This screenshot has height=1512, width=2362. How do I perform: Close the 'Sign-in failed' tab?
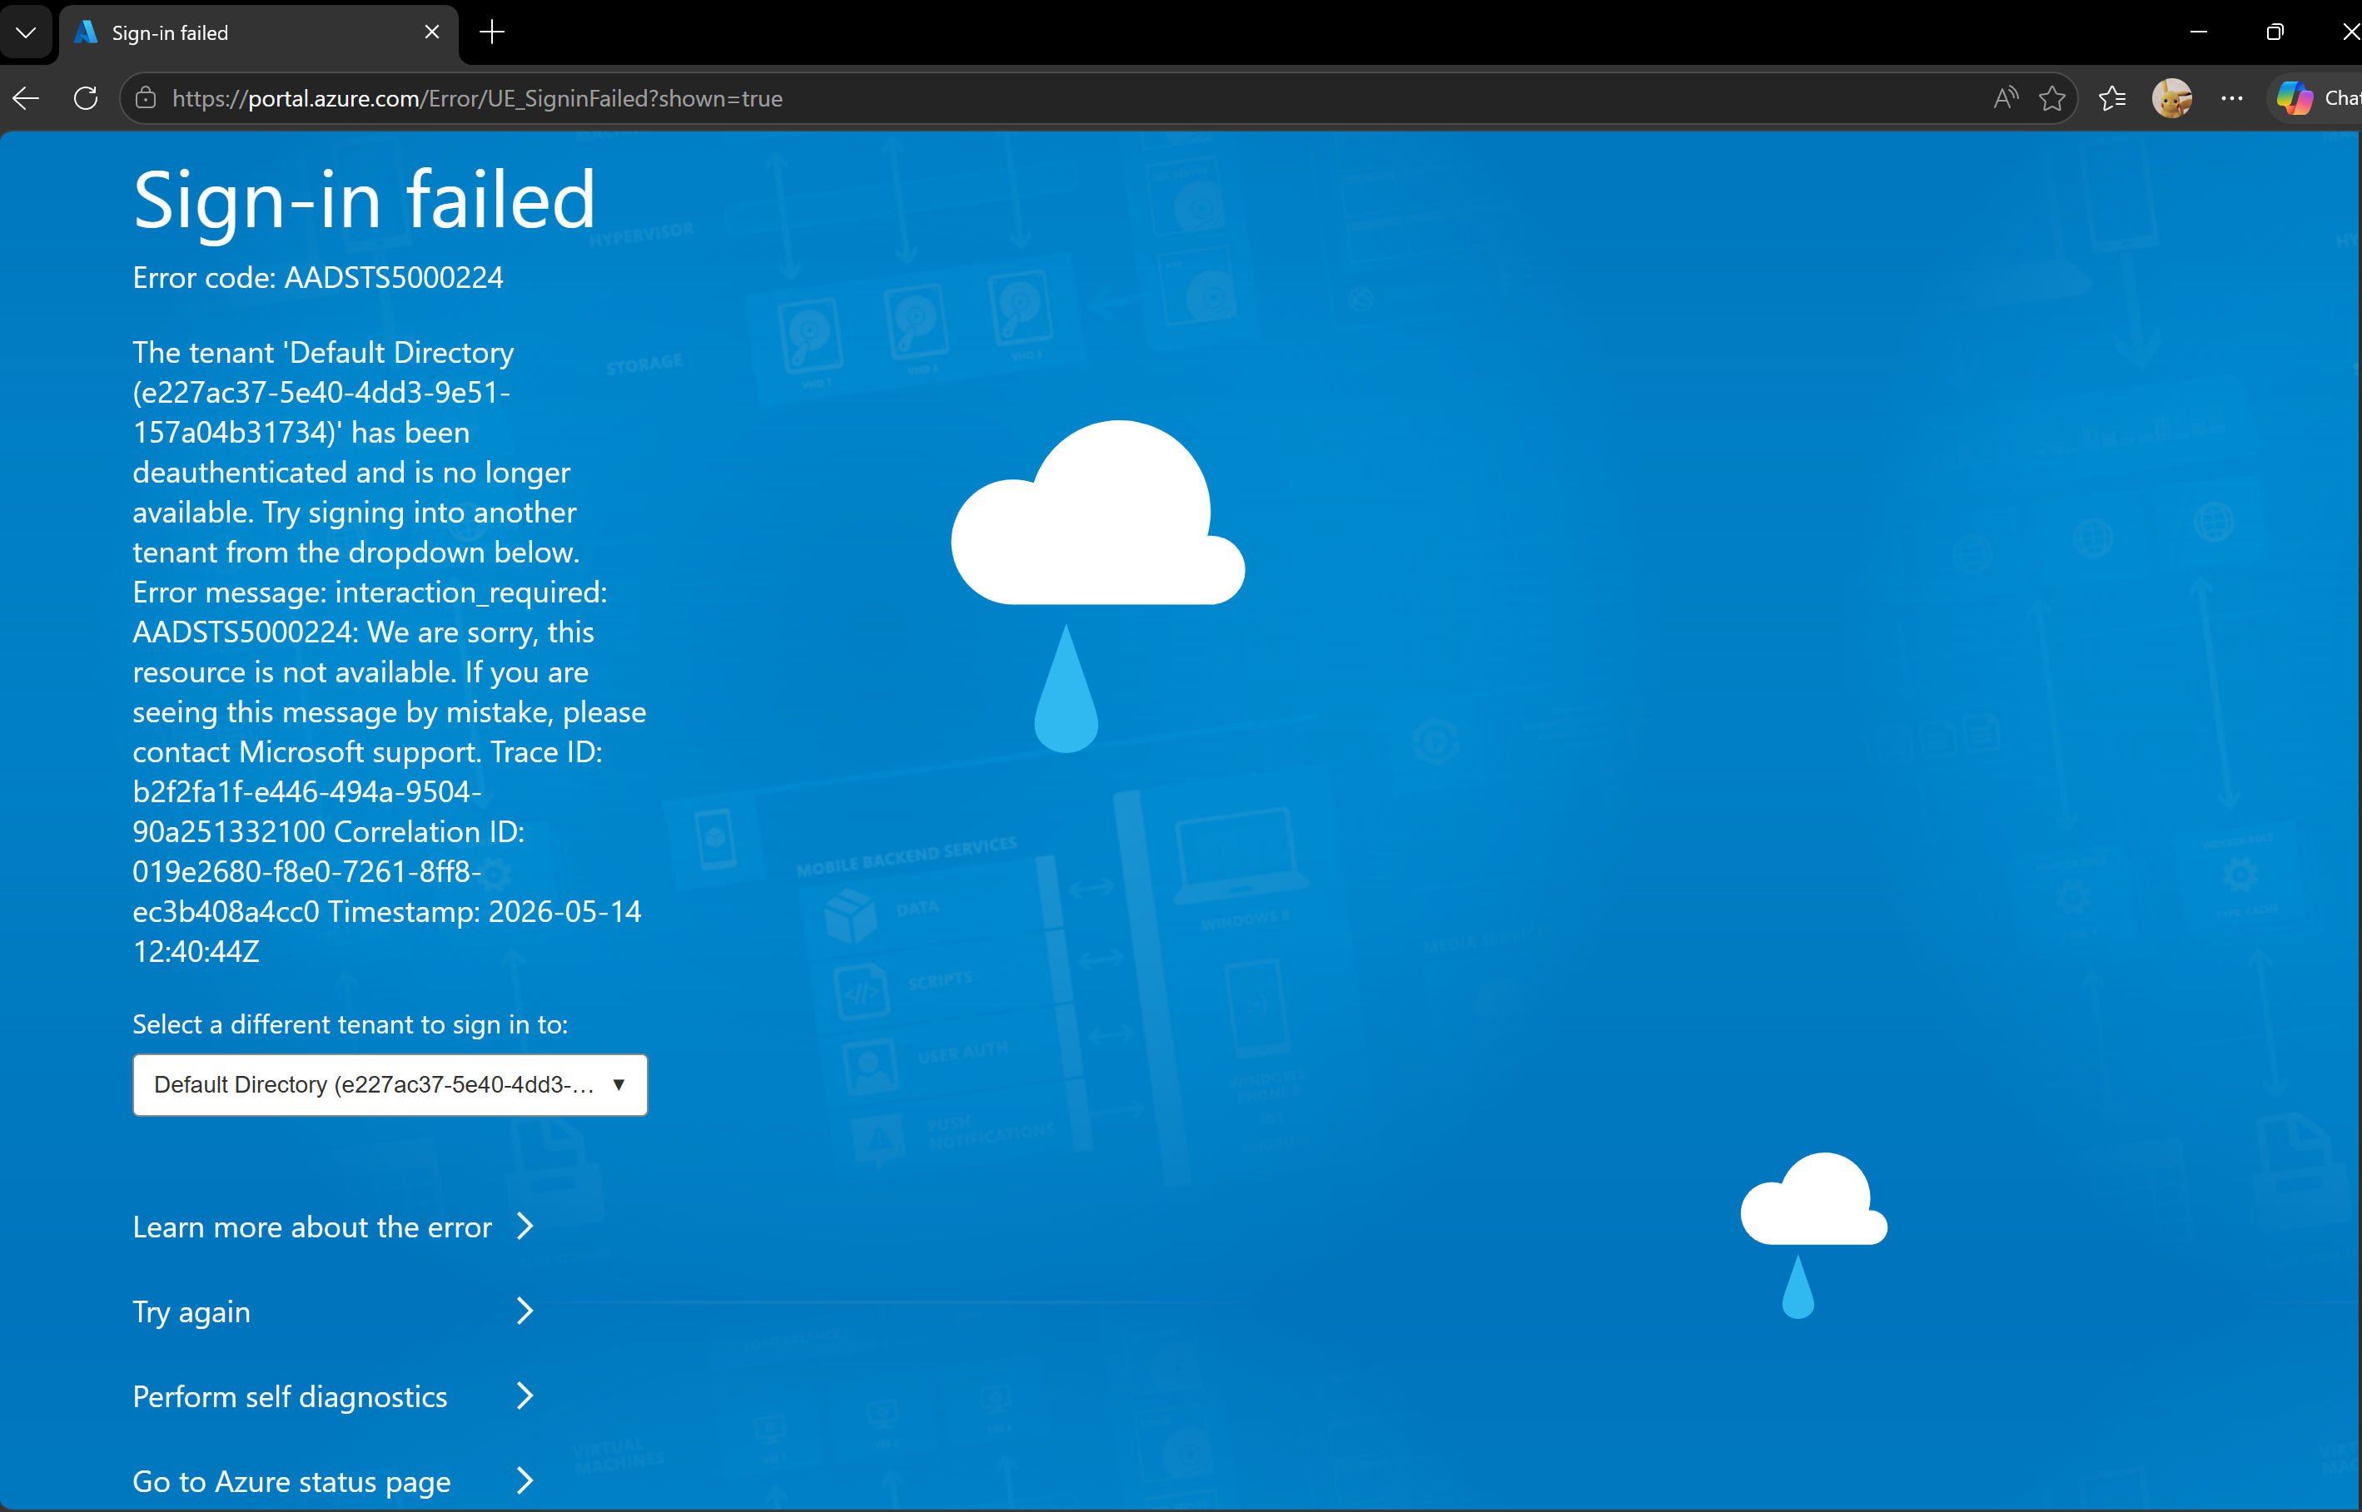432,32
